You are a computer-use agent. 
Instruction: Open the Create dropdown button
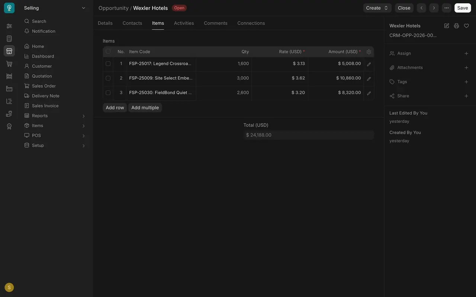[x=377, y=8]
